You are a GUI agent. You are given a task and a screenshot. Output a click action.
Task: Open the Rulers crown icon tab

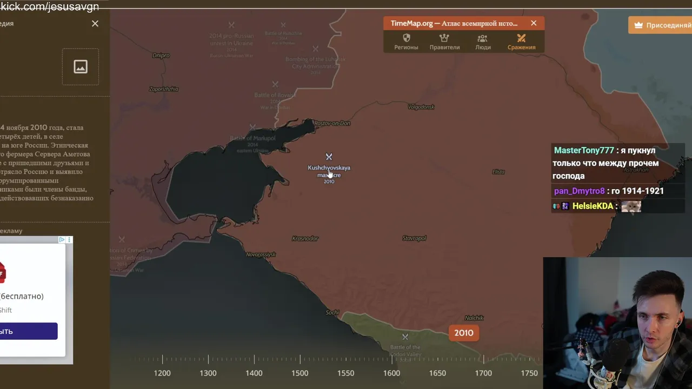coord(444,42)
